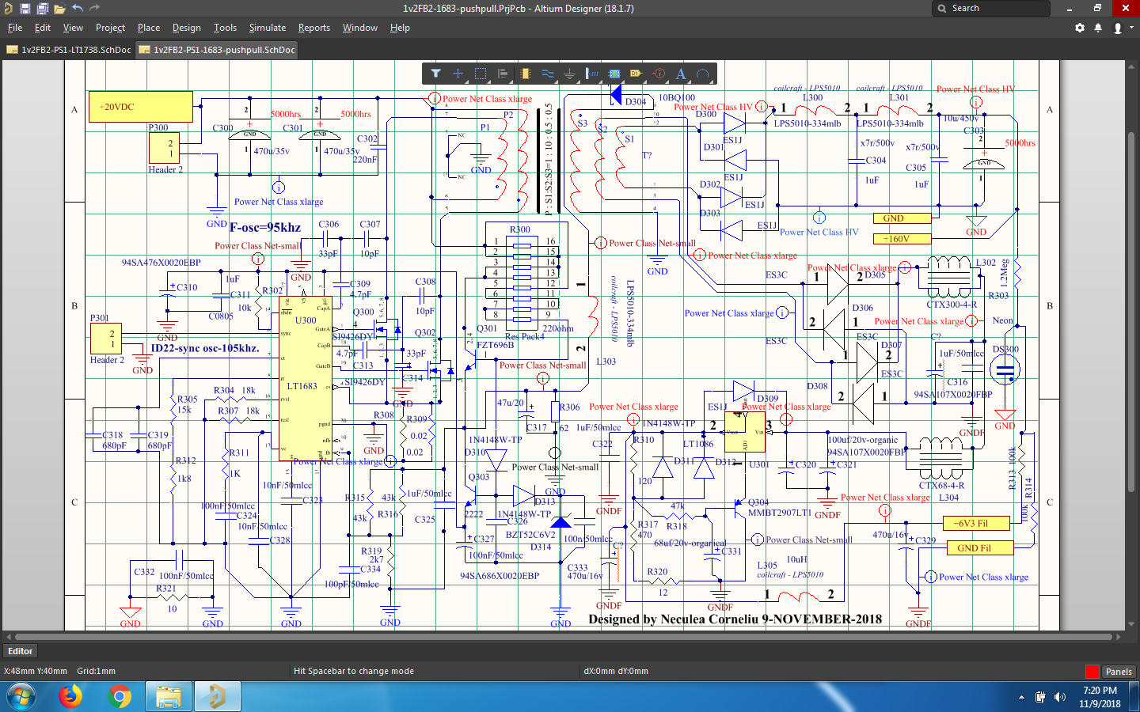The image size is (1140, 712).
Task: Open the settings gear preferences
Action: [x=1080, y=28]
